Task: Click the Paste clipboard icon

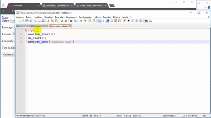Action: [56, 21]
